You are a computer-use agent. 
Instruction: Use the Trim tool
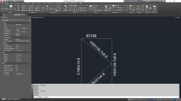click(x=38, y=6)
